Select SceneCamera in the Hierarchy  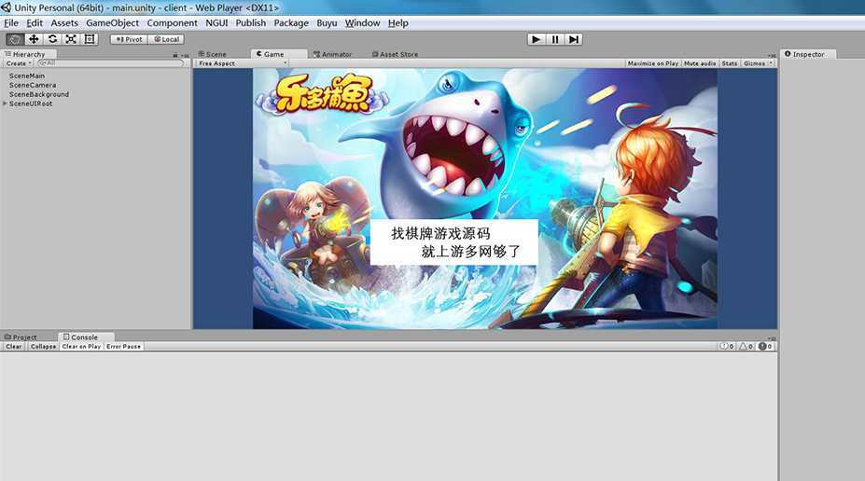33,85
